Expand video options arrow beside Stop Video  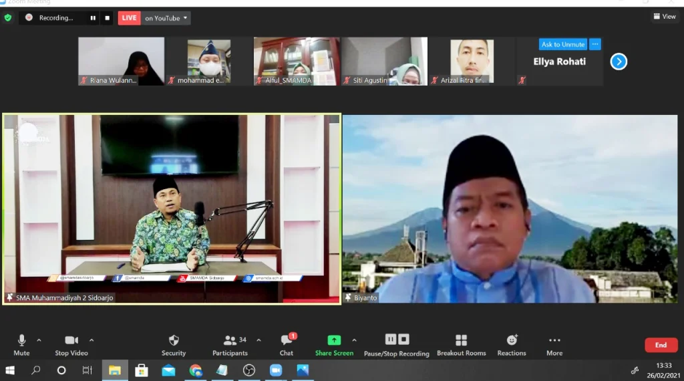91,340
